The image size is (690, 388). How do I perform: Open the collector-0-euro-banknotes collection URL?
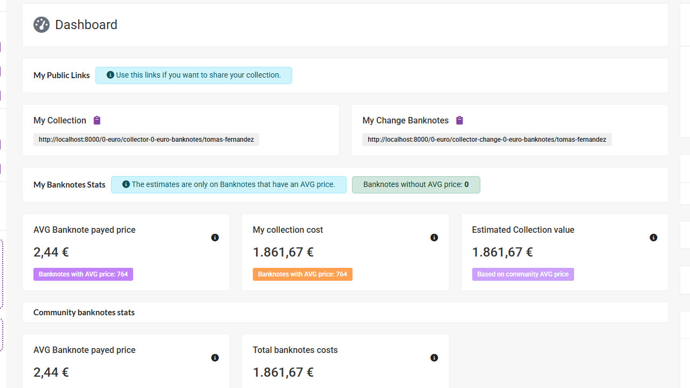click(146, 140)
